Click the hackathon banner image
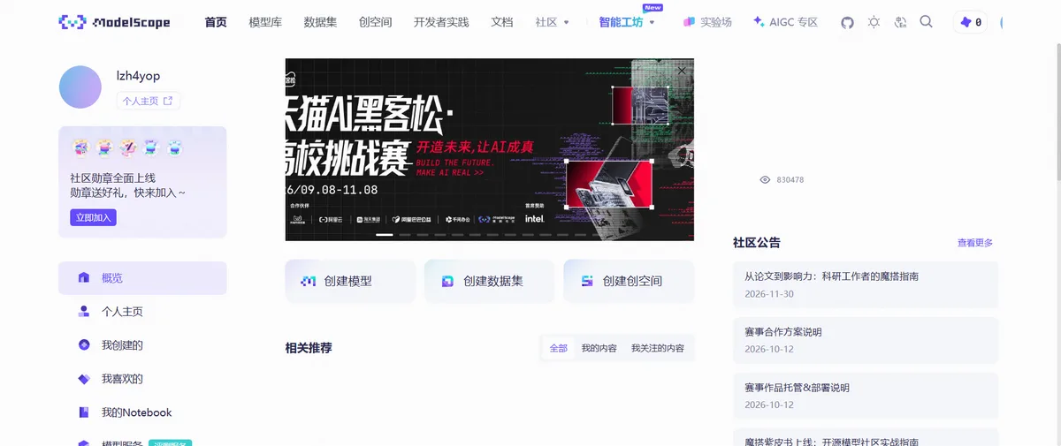Viewport: 1061px width, 446px height. tap(489, 149)
